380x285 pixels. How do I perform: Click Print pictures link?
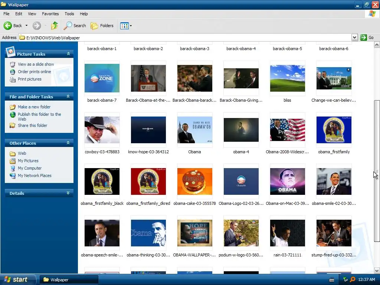30,79
